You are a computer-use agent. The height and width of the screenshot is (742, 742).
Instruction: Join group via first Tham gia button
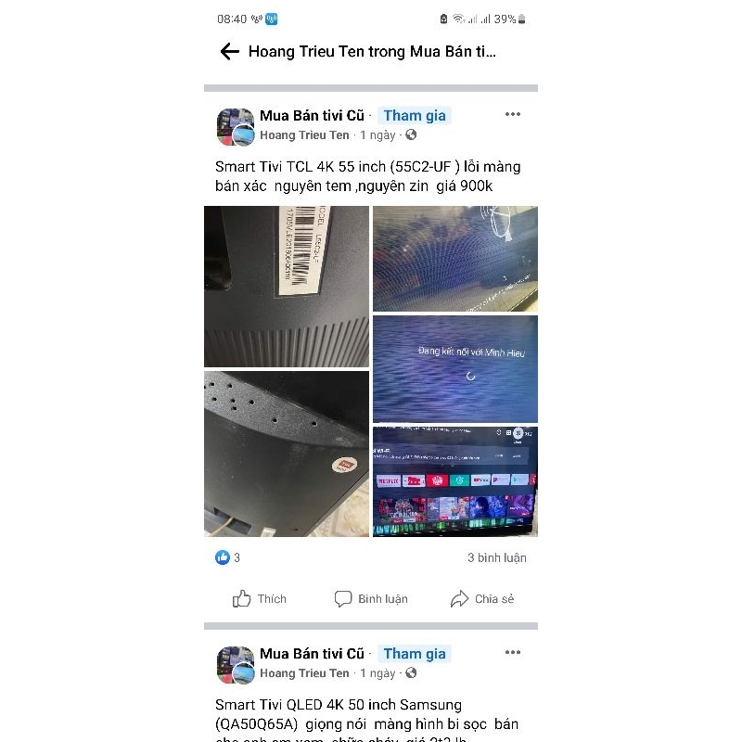pyautogui.click(x=415, y=115)
